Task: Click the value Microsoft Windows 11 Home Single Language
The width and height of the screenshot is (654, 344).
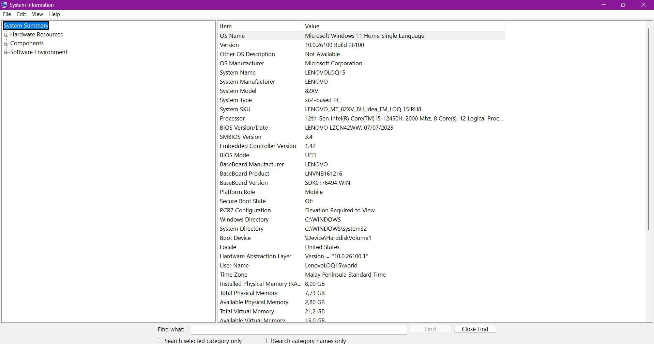Action: coord(365,36)
